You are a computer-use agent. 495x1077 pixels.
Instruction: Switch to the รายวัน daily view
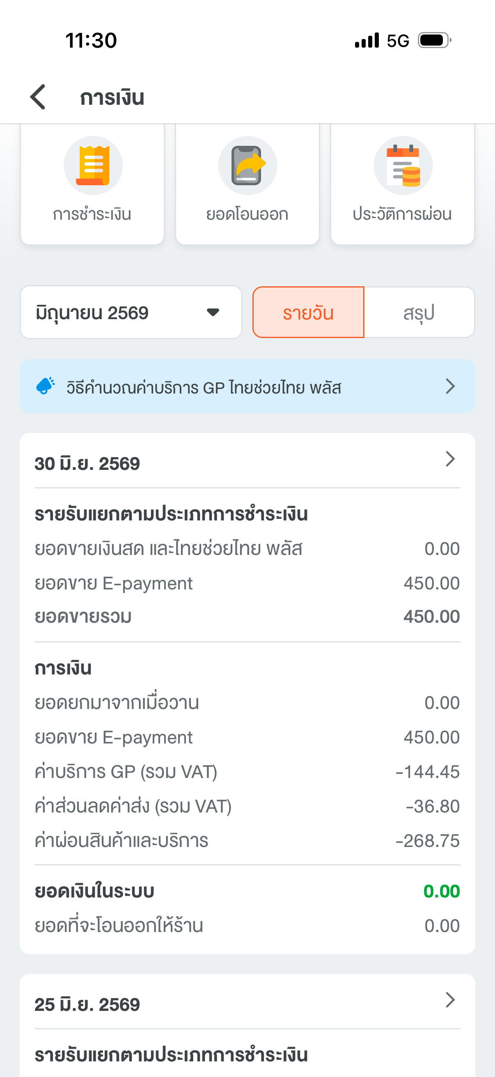[x=308, y=312]
